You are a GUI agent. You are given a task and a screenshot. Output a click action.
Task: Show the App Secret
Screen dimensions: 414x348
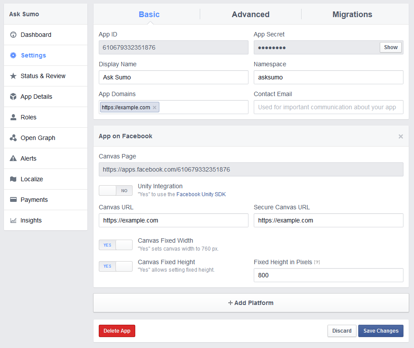(391, 47)
